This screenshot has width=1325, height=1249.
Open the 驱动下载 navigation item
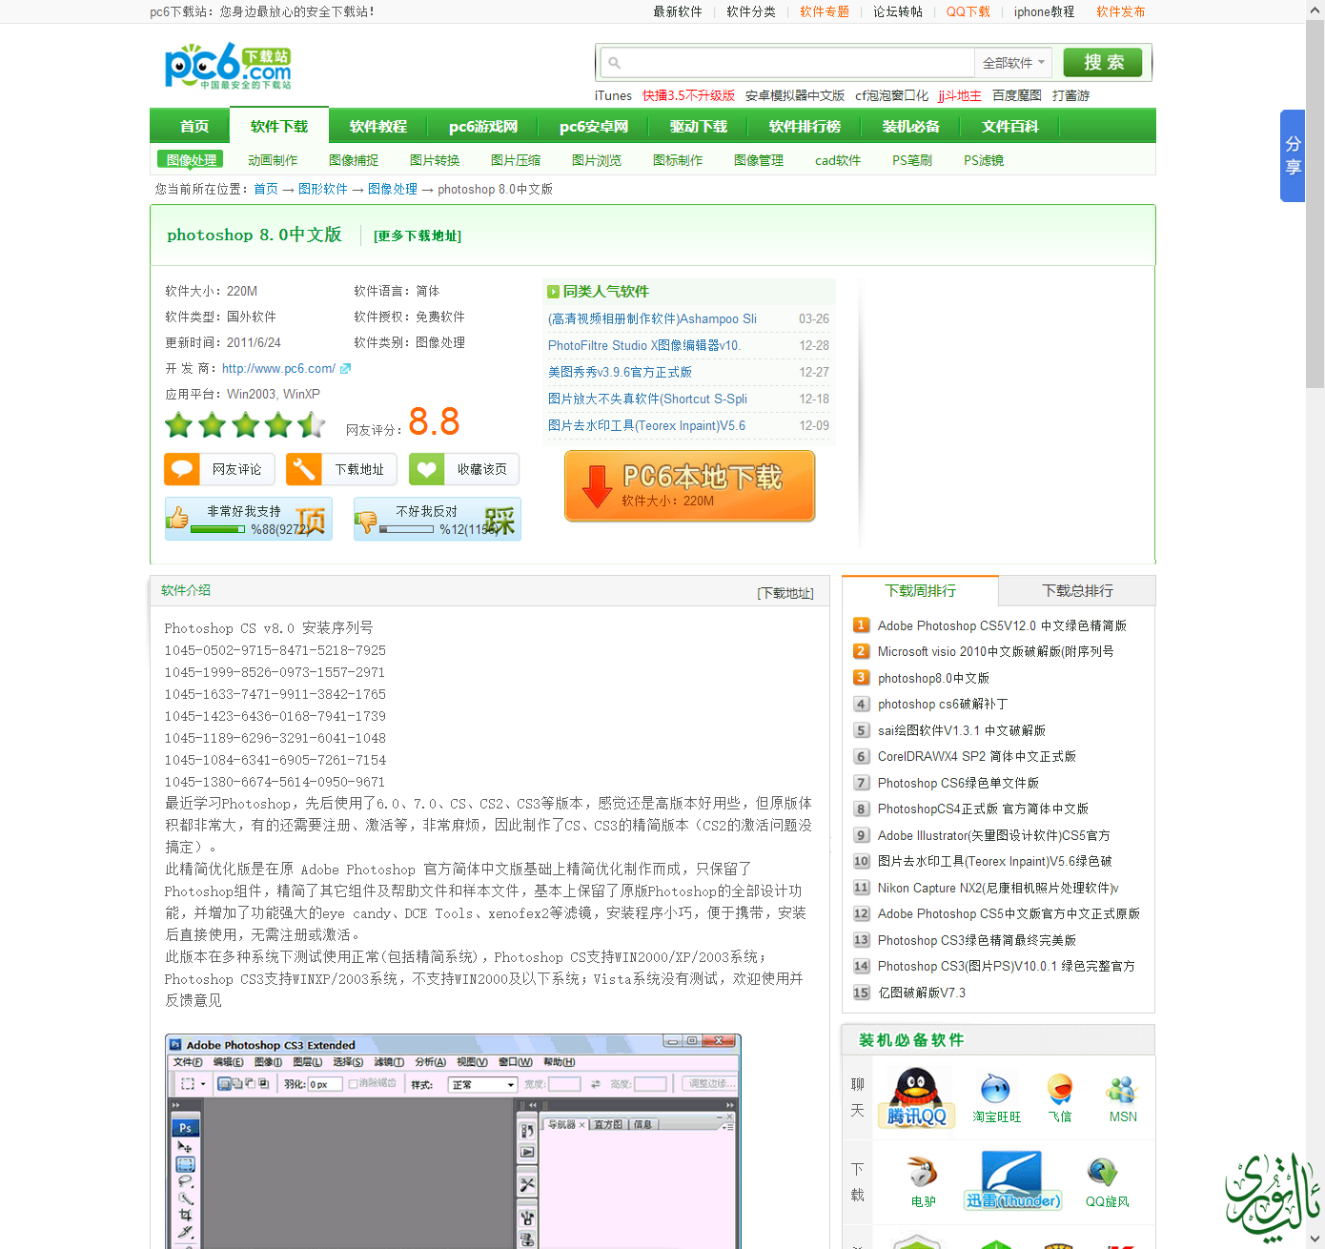click(699, 127)
